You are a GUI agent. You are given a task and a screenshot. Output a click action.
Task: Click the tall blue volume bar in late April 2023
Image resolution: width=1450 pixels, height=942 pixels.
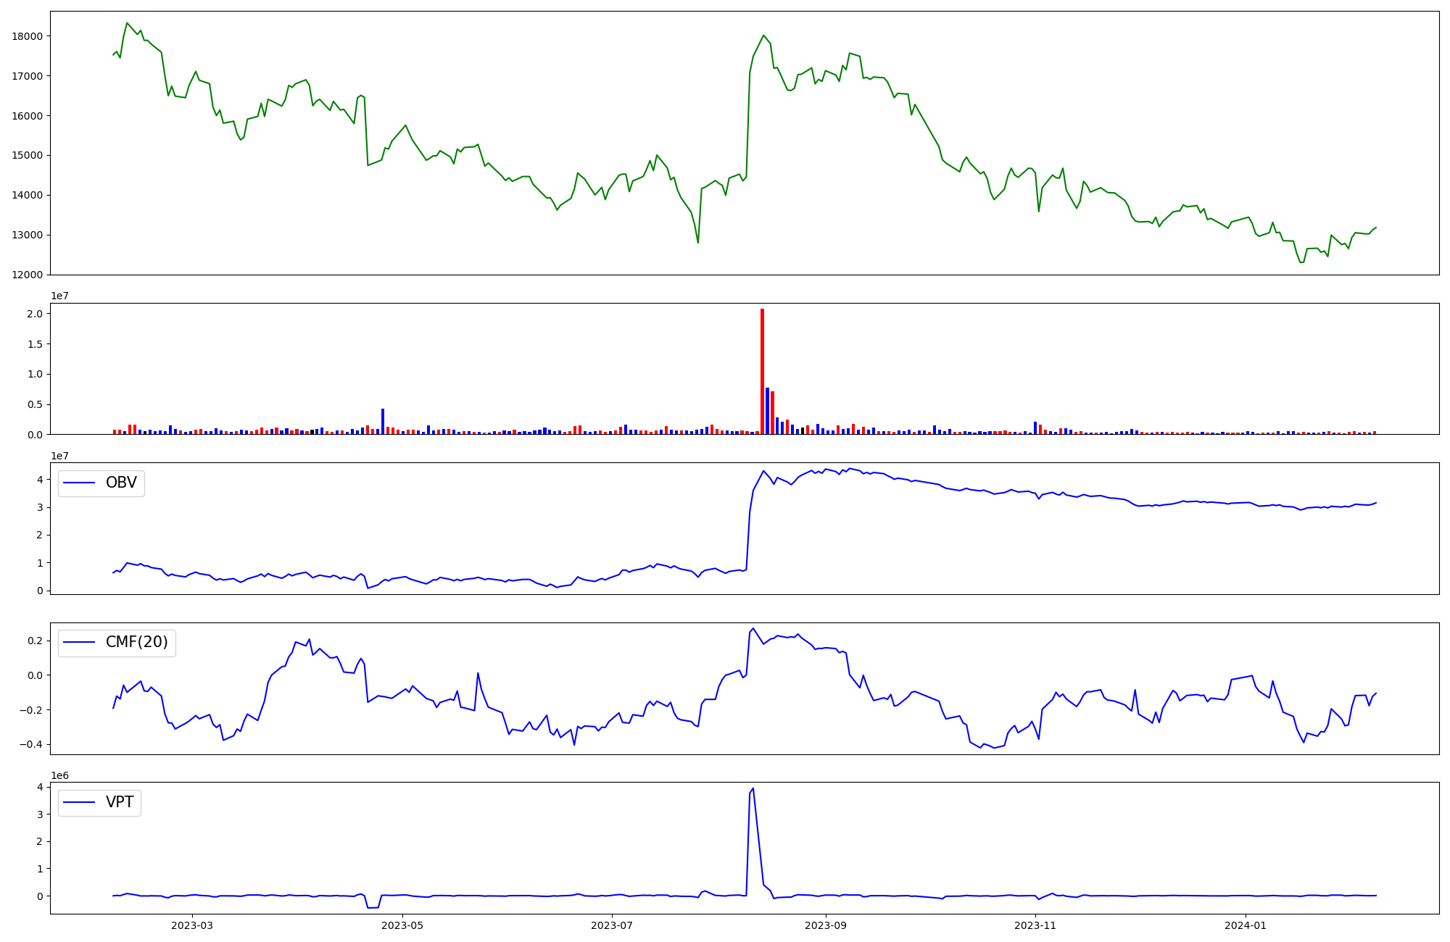pos(383,422)
